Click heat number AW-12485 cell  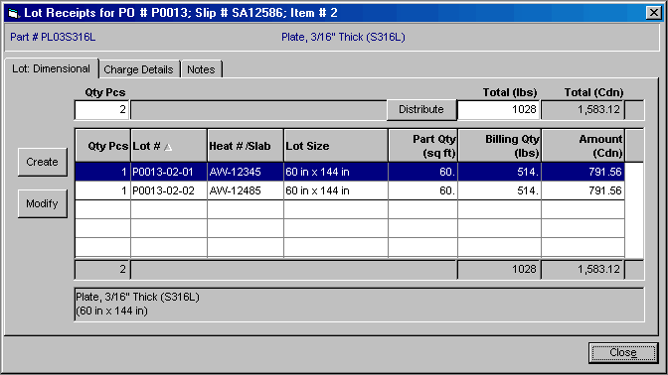pos(246,190)
